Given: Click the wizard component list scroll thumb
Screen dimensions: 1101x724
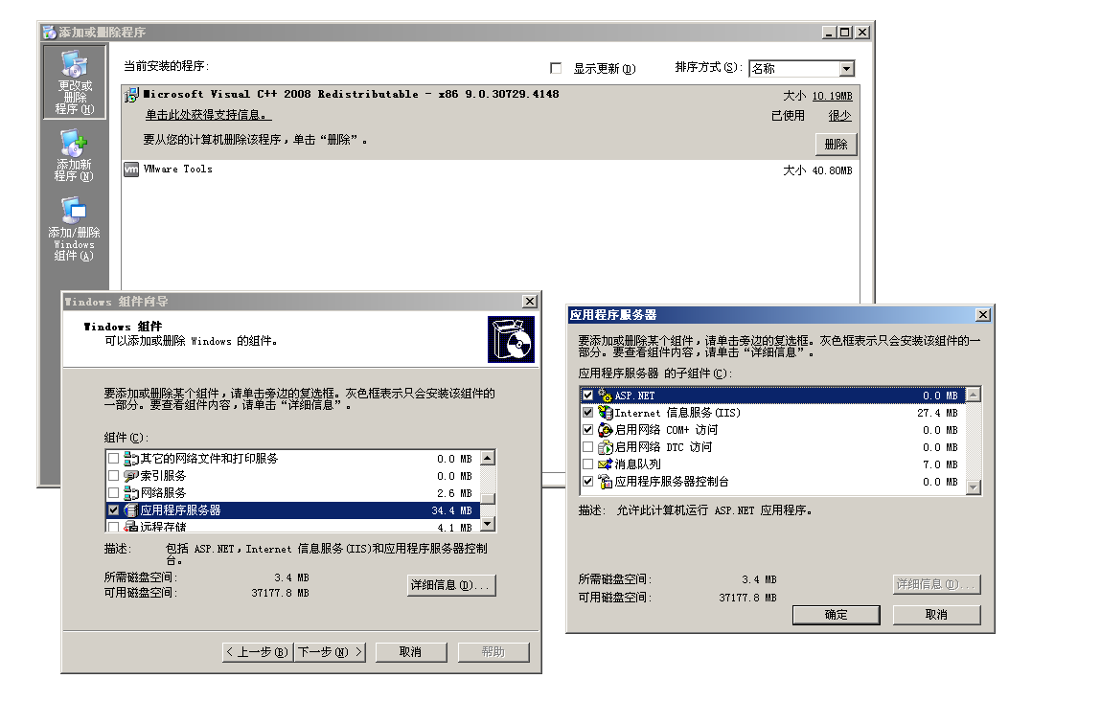Looking at the screenshot, I should (488, 499).
